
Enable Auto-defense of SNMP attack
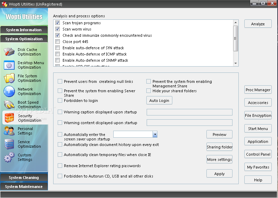coord(57,60)
